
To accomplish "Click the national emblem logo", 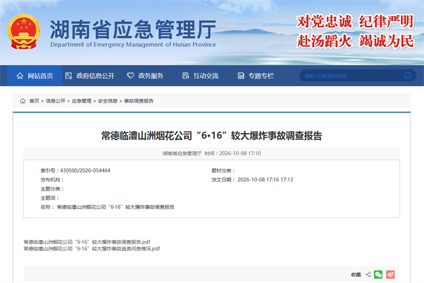I will coord(24,32).
